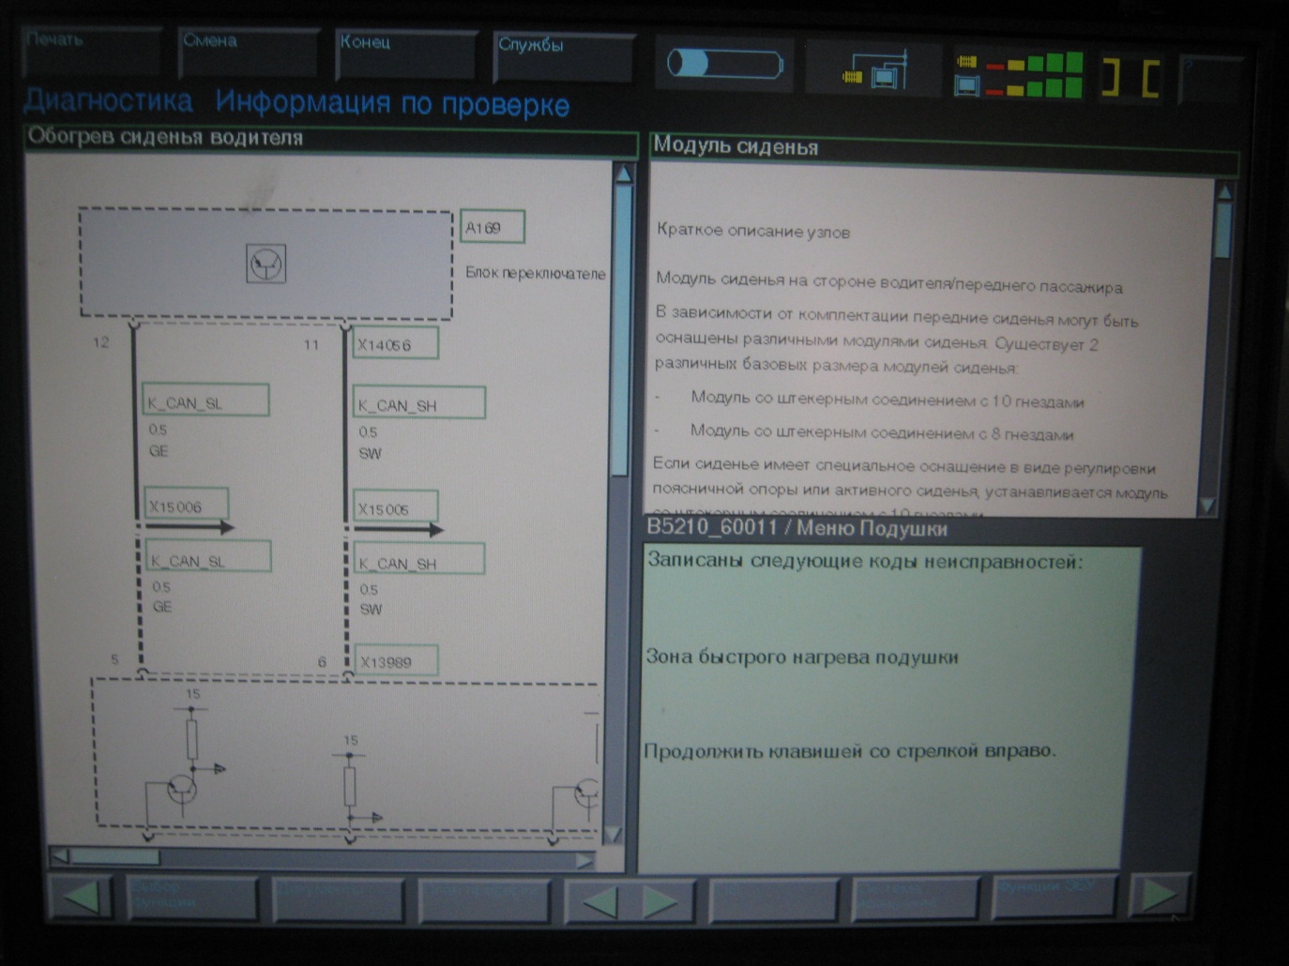Open the Смена menu button
The height and width of the screenshot is (966, 1289).
pyautogui.click(x=249, y=53)
